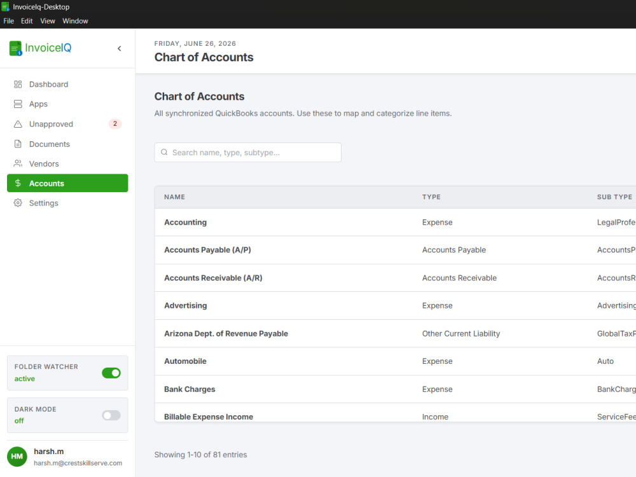
Task: Click the Documents file icon
Action: click(x=18, y=144)
